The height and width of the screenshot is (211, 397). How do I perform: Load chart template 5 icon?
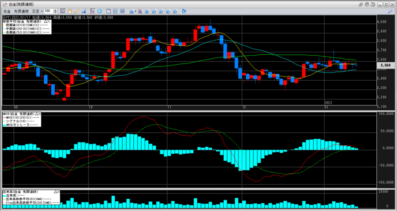pyautogui.click(x=175, y=11)
